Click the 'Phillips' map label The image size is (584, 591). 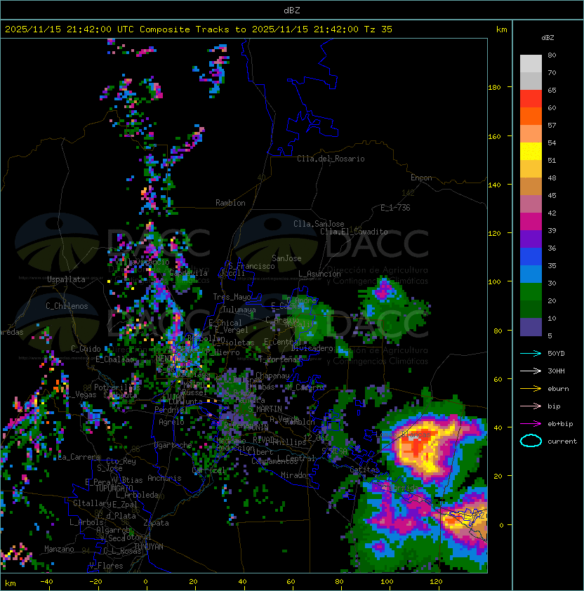click(x=289, y=442)
